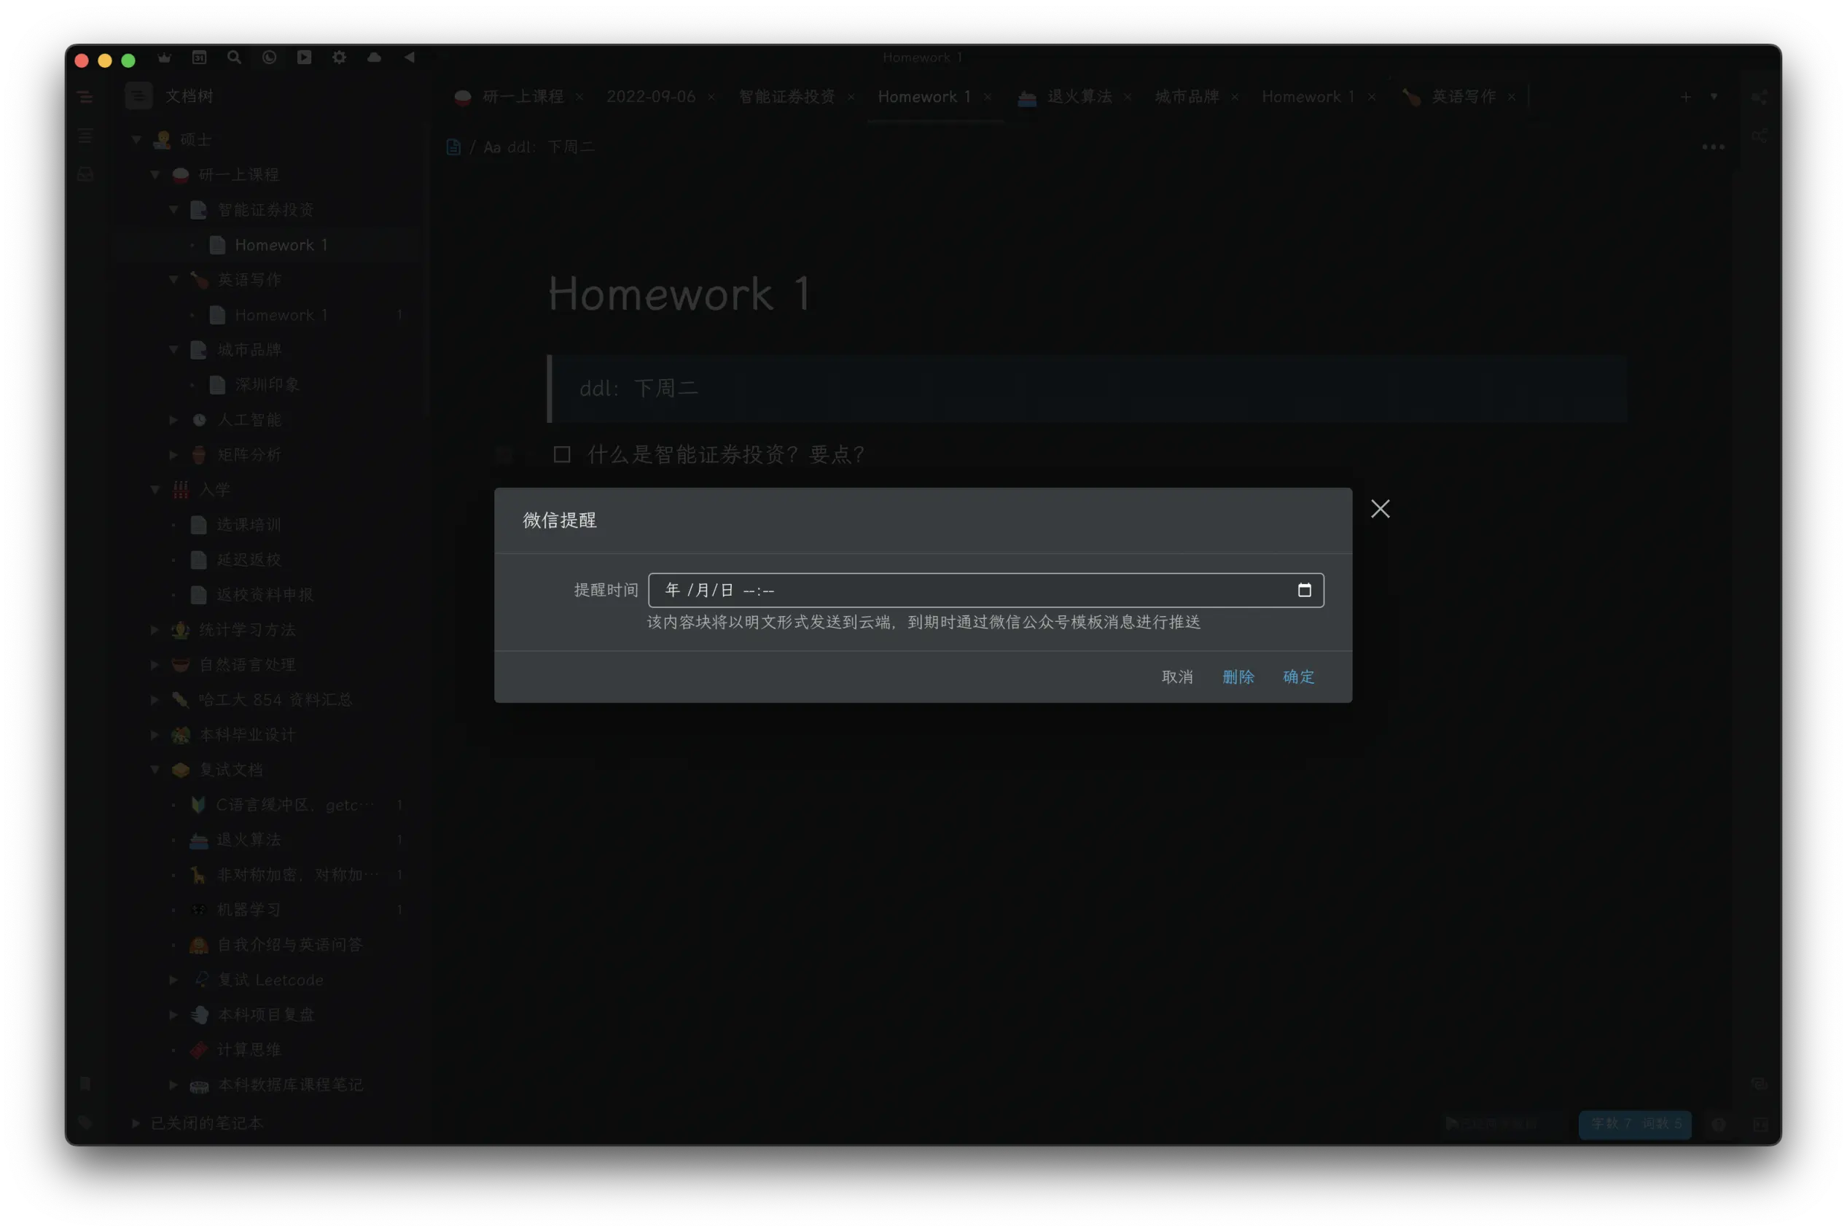Open settings gear icon
1847x1232 pixels.
340,58
